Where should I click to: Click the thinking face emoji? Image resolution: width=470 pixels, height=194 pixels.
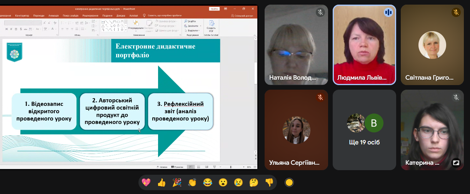click(253, 182)
